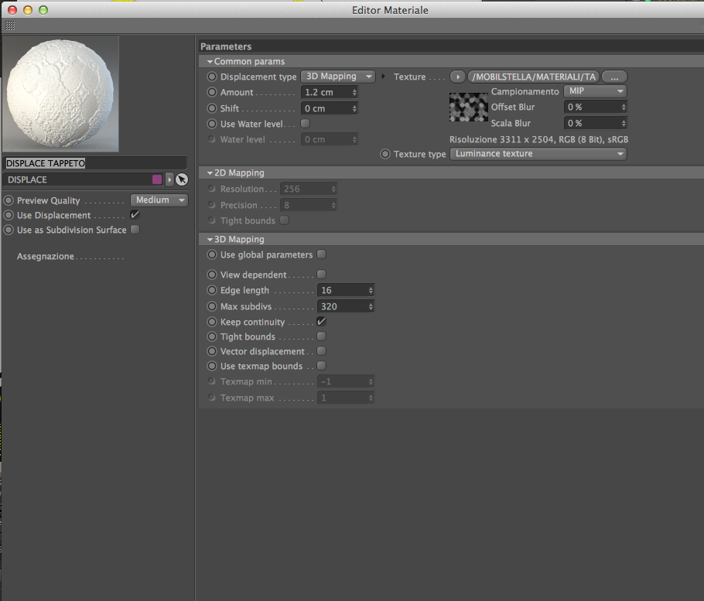Enable Use as Subdivision Surface checkbox
Screen dimensions: 704x601
(135, 230)
